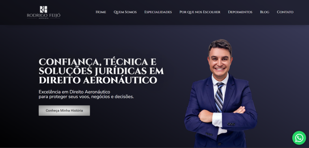Viewport: 309px width, 148px height.
Task: Click the Rodrigo Feijó logo name text
Action: 43,15
